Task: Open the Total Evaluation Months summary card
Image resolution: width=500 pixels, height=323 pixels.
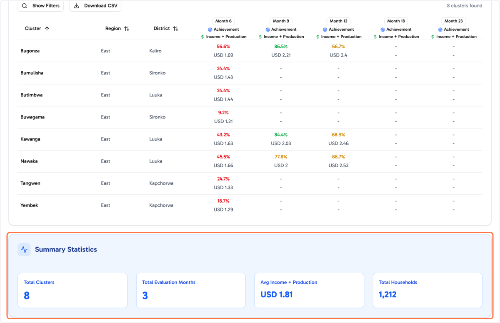Action: (191, 291)
